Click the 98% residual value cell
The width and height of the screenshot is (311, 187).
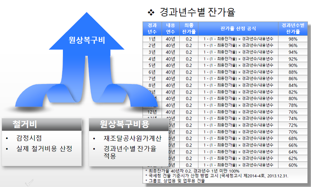293,39
